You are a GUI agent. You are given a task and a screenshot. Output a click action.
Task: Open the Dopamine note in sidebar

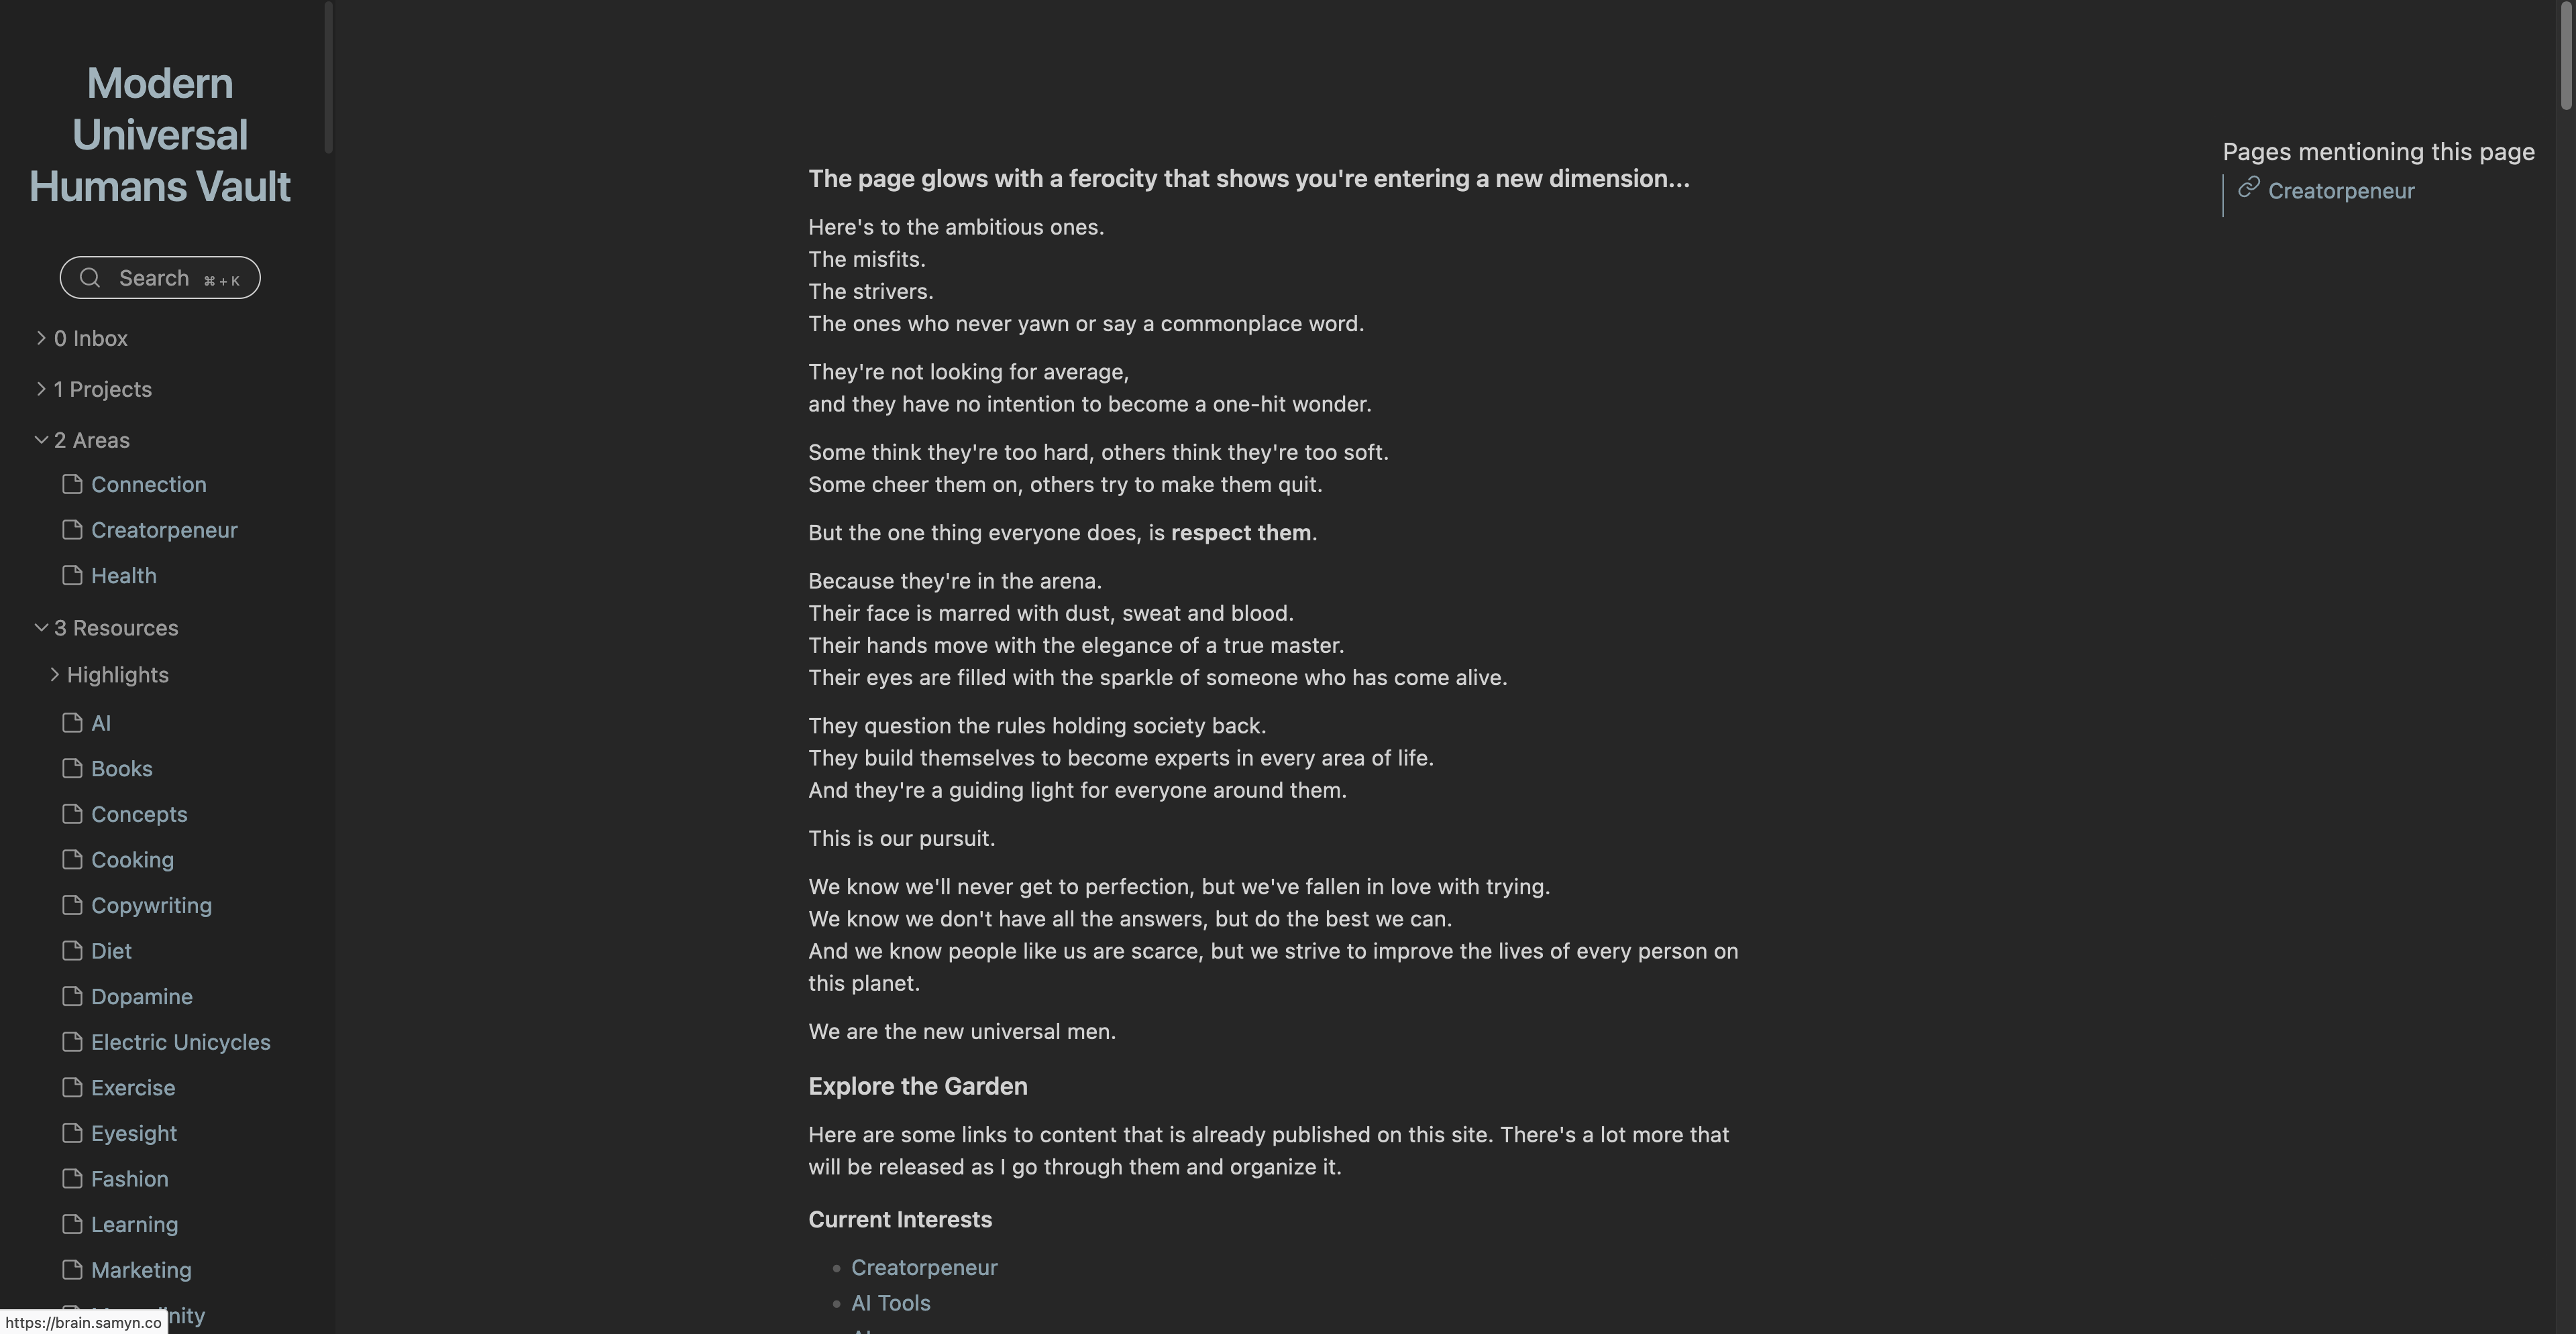142,996
